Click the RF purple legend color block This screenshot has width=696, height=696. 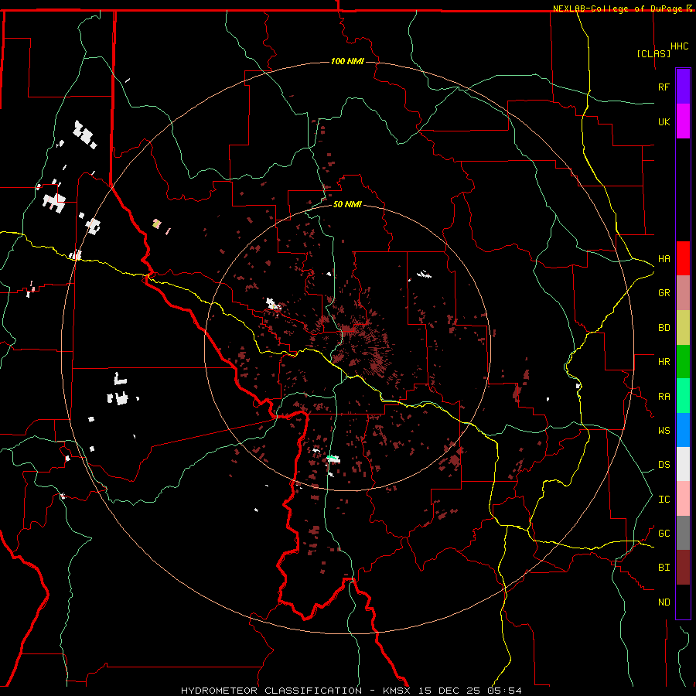tap(683, 87)
